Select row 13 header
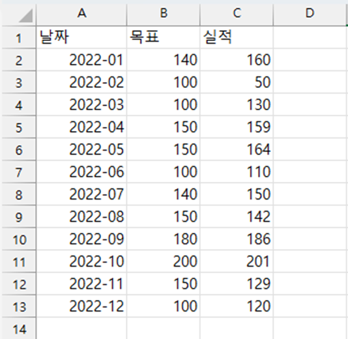The image size is (348, 339). click(19, 306)
